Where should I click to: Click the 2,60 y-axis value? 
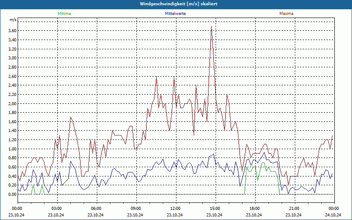coord(12,76)
